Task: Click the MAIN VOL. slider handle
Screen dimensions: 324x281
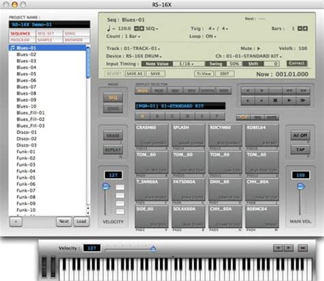Action: pyautogui.click(x=301, y=186)
